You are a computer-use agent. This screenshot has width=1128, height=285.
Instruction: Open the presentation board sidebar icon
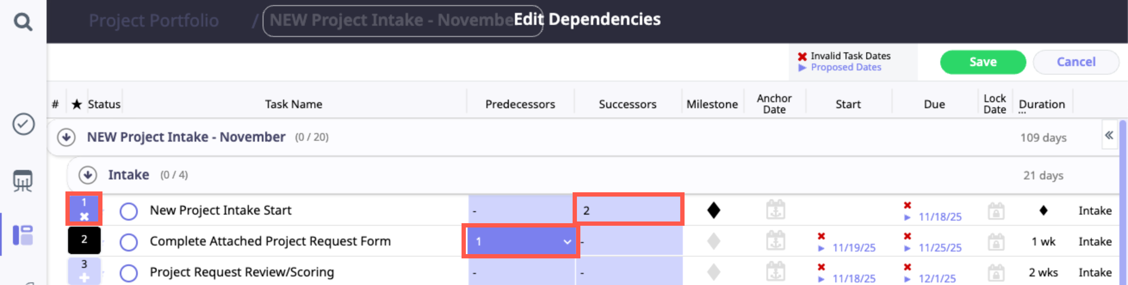pos(23,180)
